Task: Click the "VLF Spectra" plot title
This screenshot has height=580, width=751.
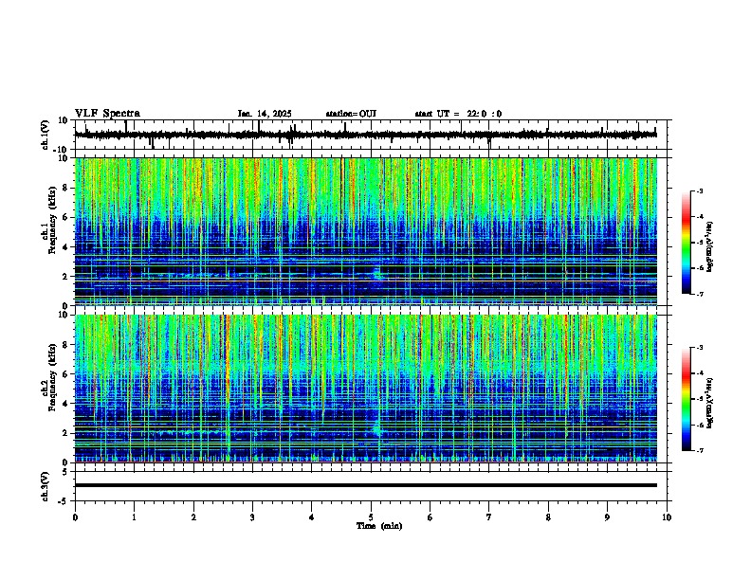Action: (x=107, y=113)
